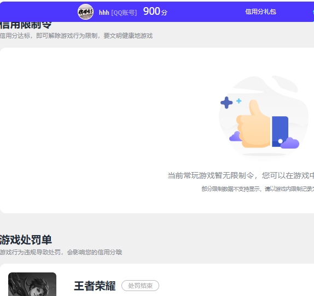The width and height of the screenshot is (314, 296).
Task: Click the 游戏行为违规导致处罚 description line
Action: [61, 252]
